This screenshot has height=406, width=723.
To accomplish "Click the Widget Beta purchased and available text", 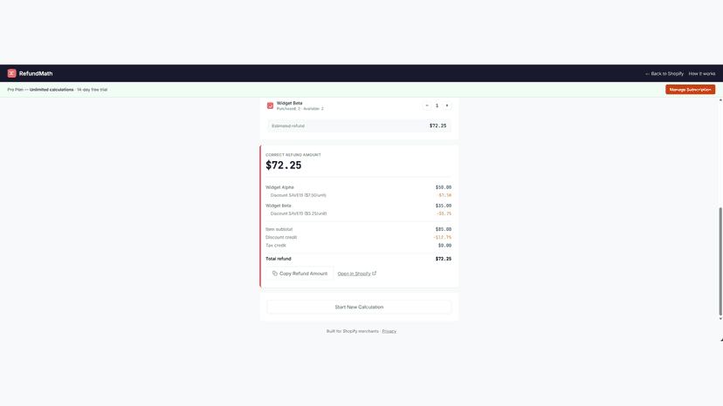I will click(300, 109).
